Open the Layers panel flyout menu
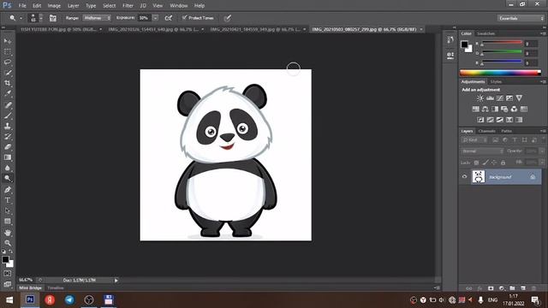548x308 pixels. (543, 131)
